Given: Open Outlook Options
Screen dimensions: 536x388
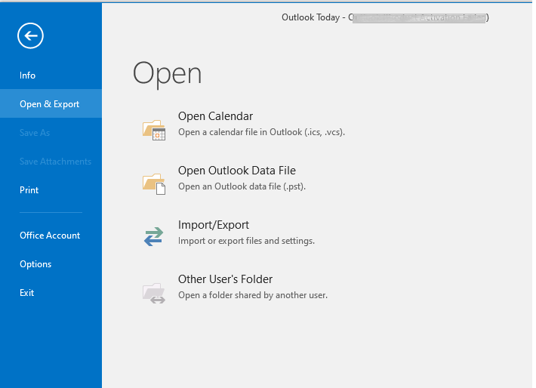Looking at the screenshot, I should [51, 264].
